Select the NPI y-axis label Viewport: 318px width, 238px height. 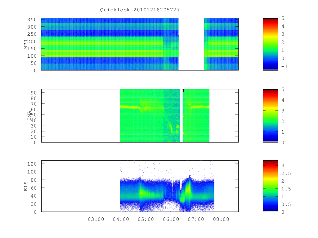[26, 44]
